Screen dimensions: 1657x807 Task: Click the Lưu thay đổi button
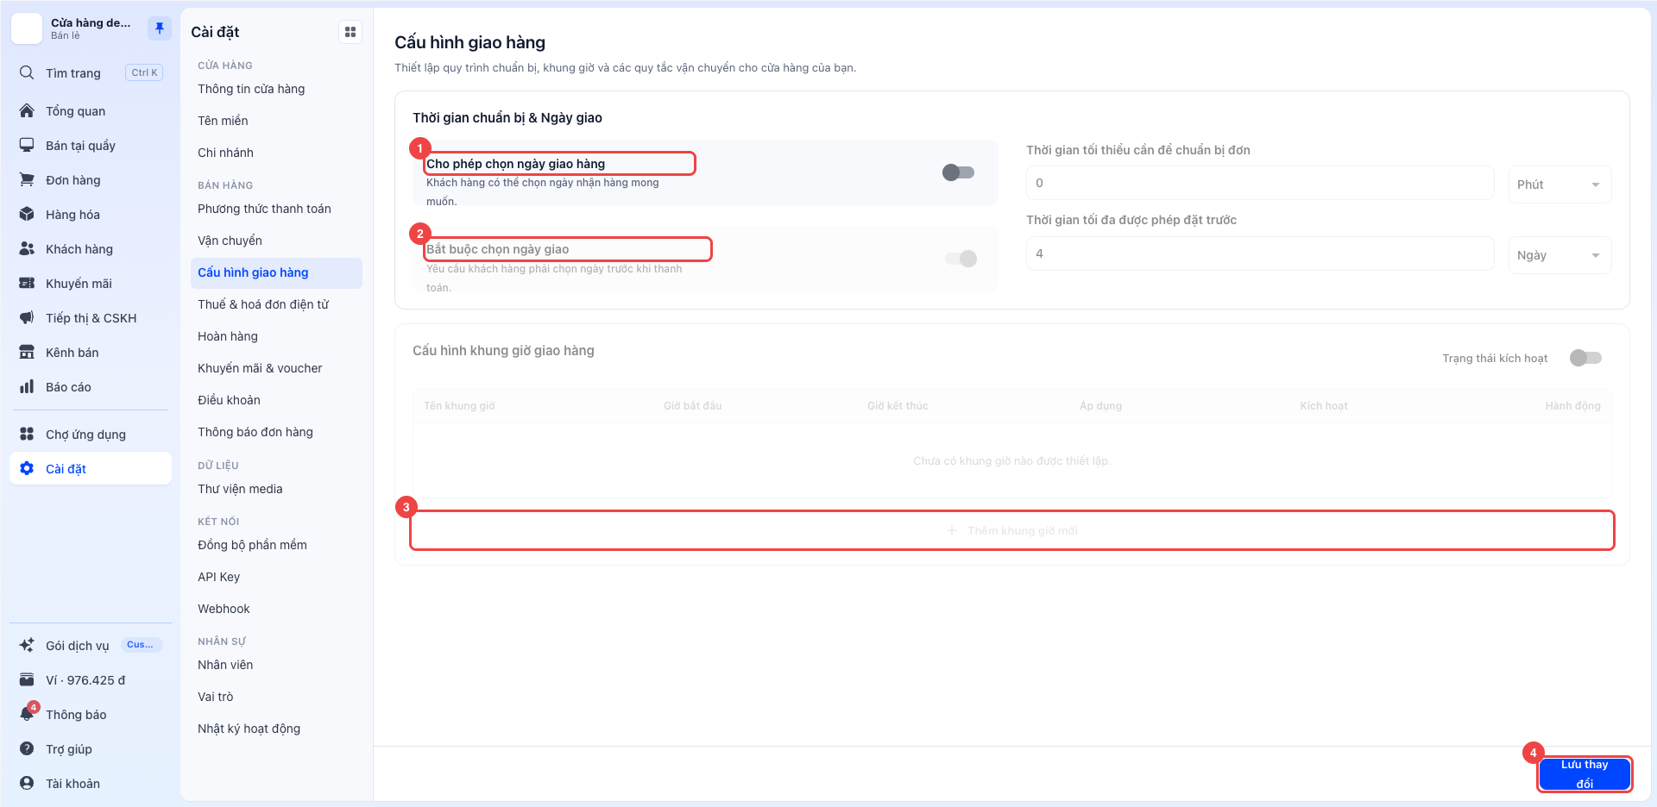1585,774
